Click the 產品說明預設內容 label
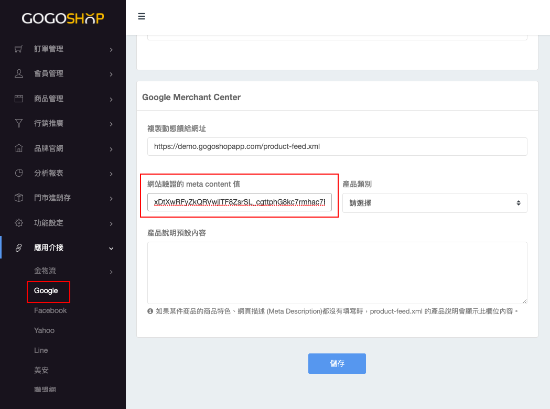 (177, 233)
